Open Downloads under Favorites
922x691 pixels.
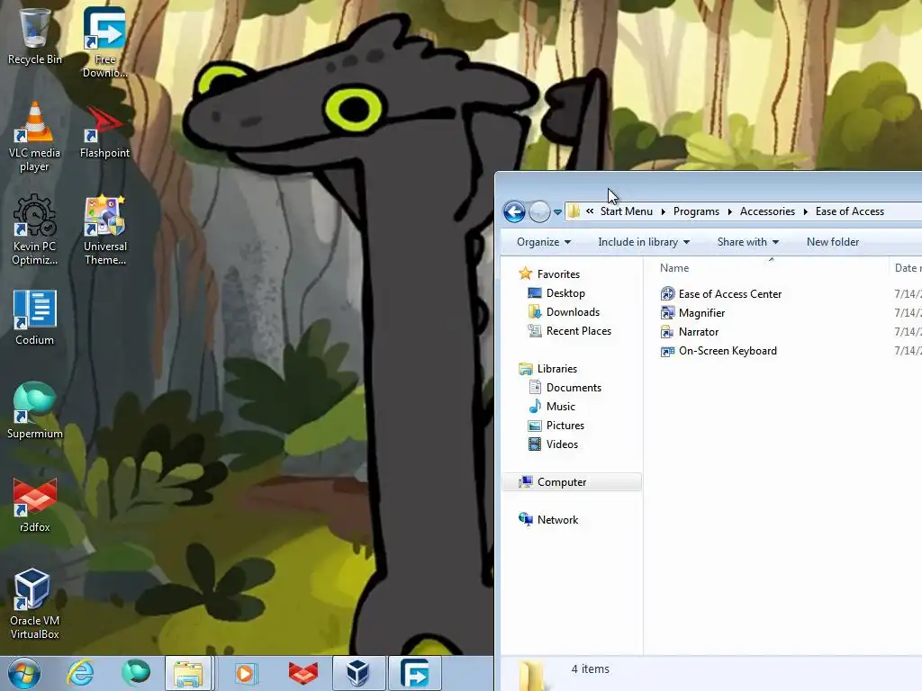tap(564, 312)
